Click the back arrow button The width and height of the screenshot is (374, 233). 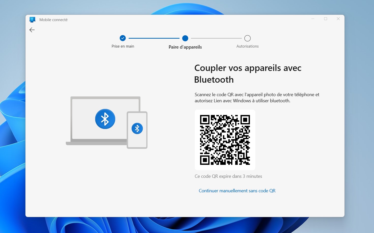(32, 30)
